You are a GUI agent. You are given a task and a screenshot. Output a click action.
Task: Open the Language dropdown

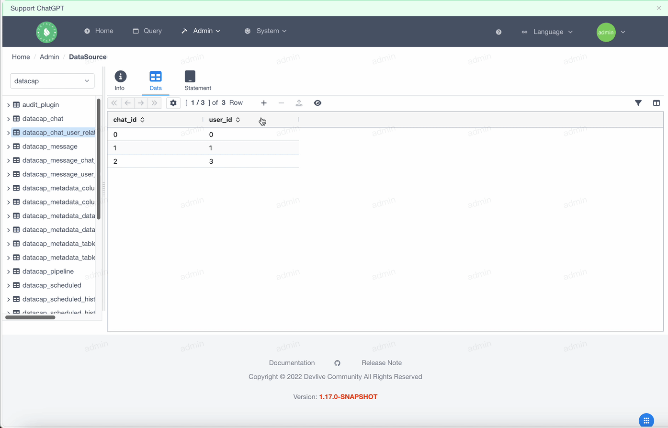[547, 32]
